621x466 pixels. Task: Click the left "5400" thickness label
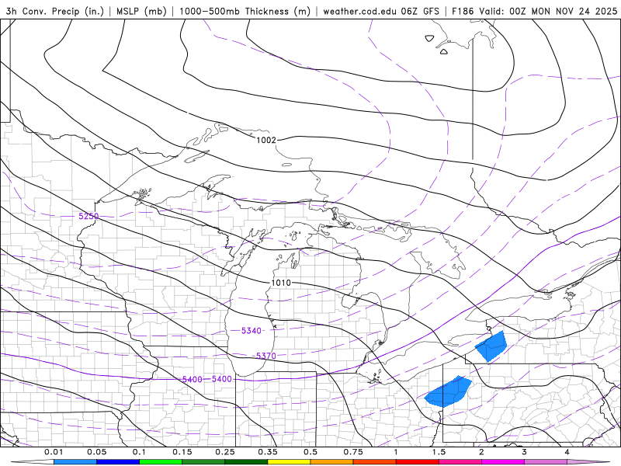(x=193, y=379)
